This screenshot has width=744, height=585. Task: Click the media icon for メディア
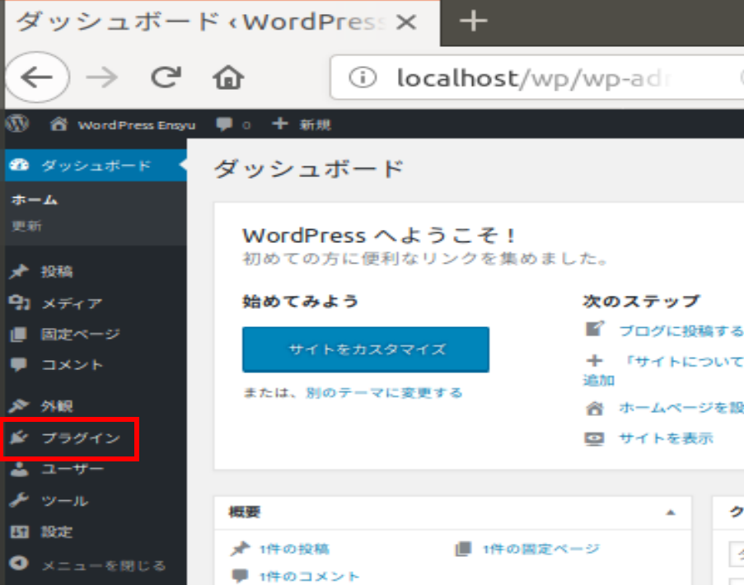[x=20, y=302]
